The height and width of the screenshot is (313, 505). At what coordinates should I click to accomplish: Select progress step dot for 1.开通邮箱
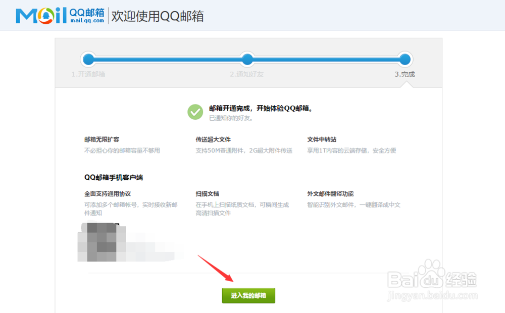click(x=88, y=59)
